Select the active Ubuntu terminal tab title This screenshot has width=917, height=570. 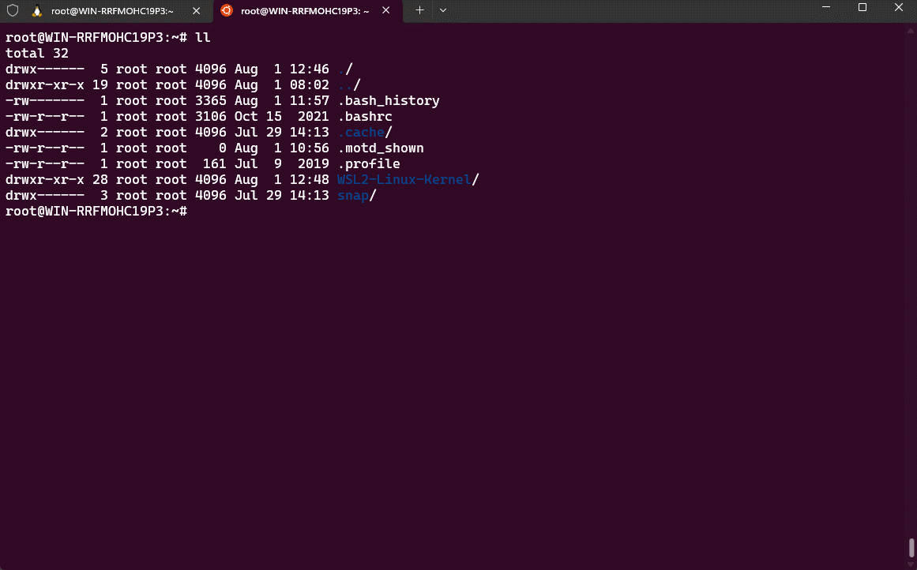(x=305, y=10)
